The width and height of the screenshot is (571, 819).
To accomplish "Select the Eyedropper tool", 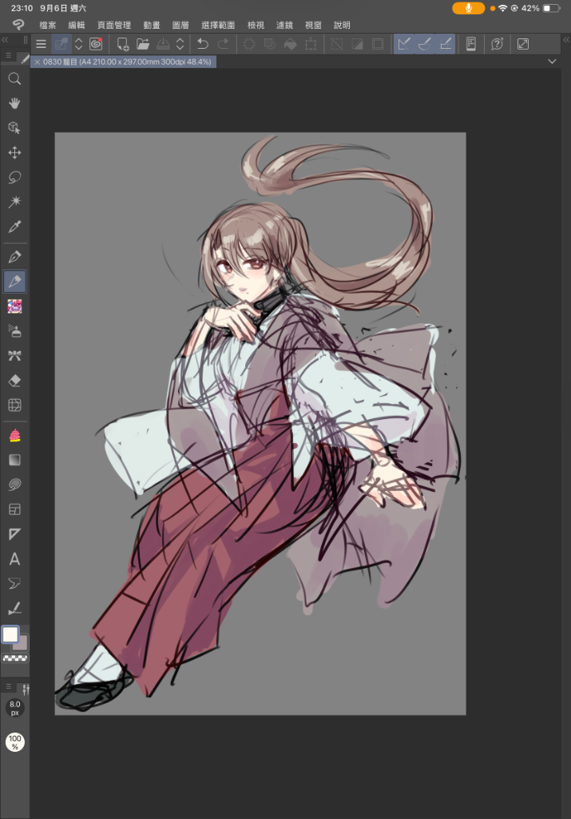I will [14, 227].
